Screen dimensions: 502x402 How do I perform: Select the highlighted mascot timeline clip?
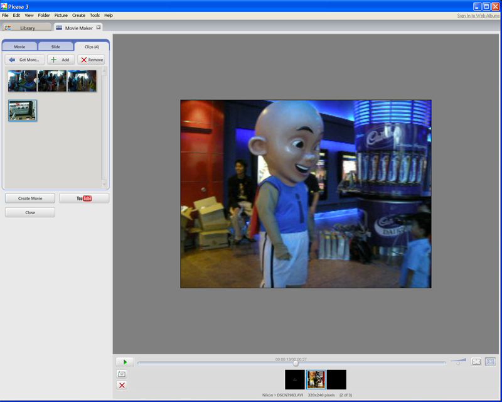316,379
